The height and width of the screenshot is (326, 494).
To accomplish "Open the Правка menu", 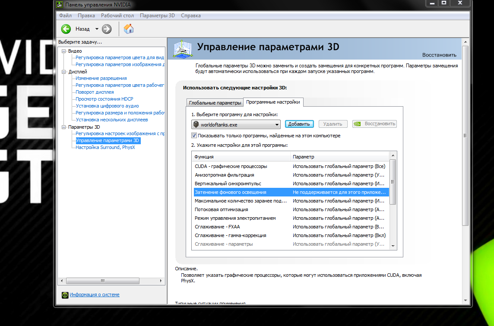I will coord(86,16).
